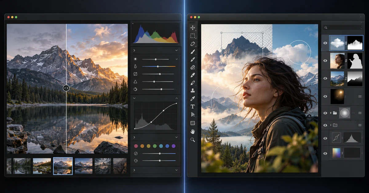Expand the group with the radial gradient thumbnail
Screen dimensions: 369x193
(331, 113)
